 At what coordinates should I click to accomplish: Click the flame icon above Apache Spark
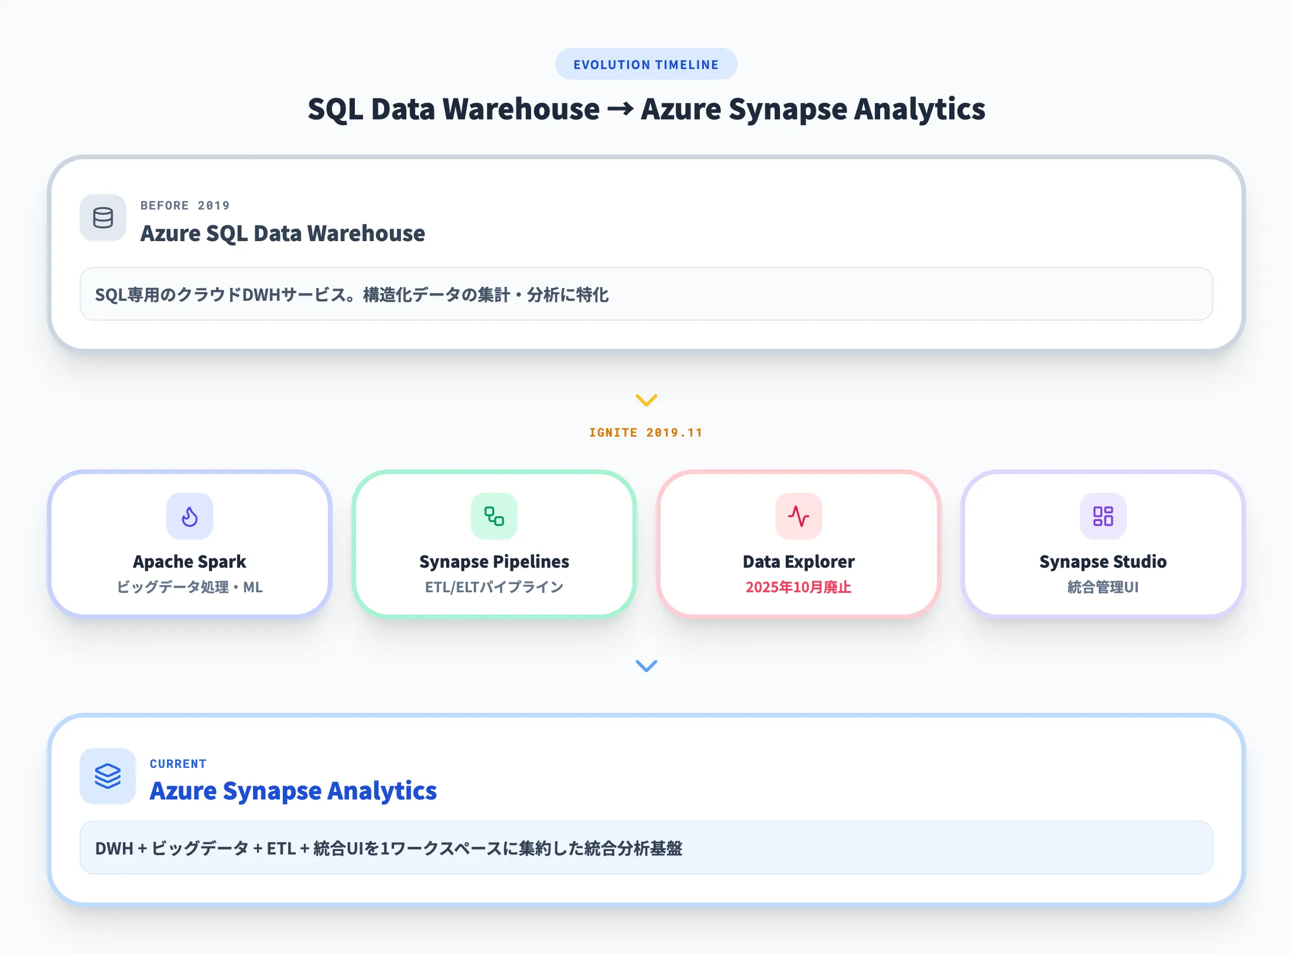(190, 516)
